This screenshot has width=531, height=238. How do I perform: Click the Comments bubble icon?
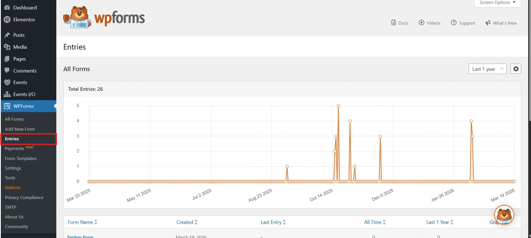[x=7, y=71]
